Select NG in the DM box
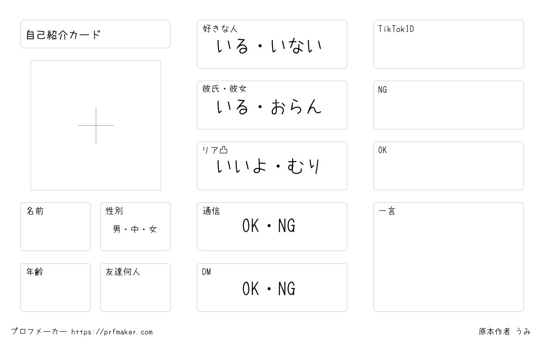542x338 pixels. pyautogui.click(x=287, y=289)
